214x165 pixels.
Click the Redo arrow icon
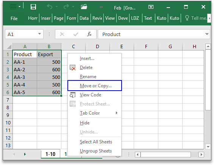coord(66,6)
